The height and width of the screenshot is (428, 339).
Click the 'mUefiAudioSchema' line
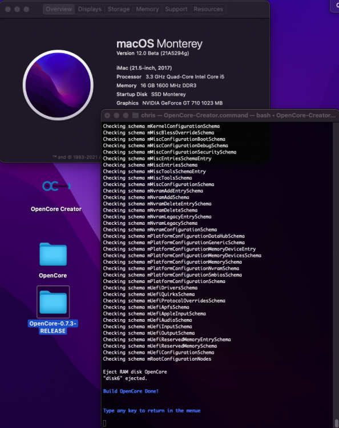click(147, 320)
